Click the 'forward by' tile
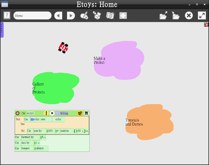This screenshot has height=165, width=209. [30, 137]
